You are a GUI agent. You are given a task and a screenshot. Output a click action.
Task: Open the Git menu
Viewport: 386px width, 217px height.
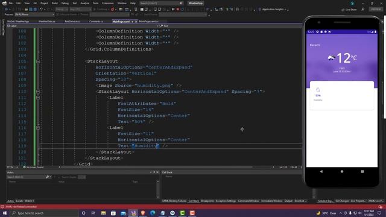(x=35, y=3)
